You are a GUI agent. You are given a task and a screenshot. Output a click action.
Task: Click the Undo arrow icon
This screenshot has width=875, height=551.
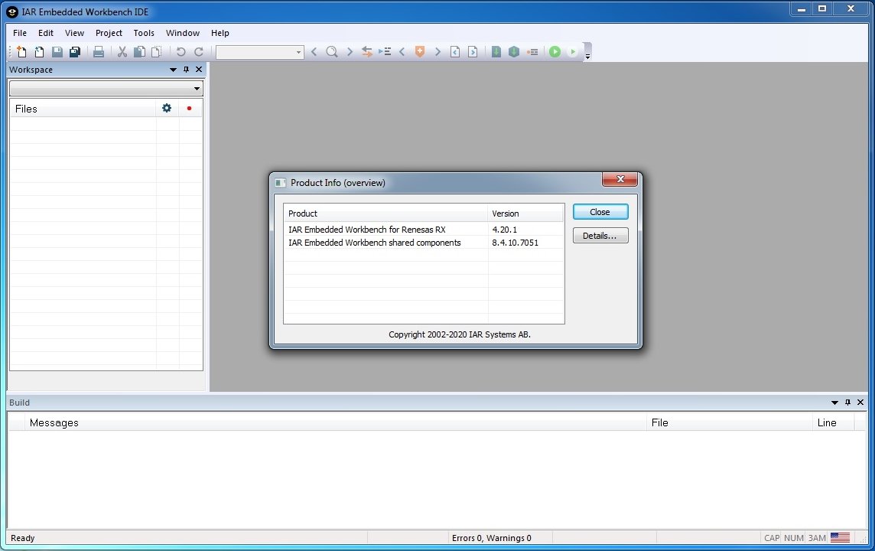click(181, 52)
